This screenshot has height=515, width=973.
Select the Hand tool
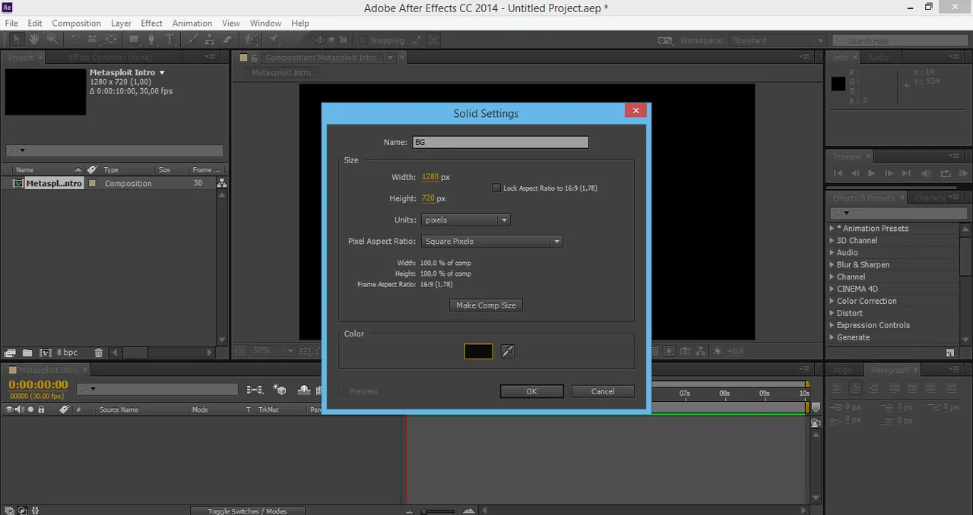(x=35, y=39)
